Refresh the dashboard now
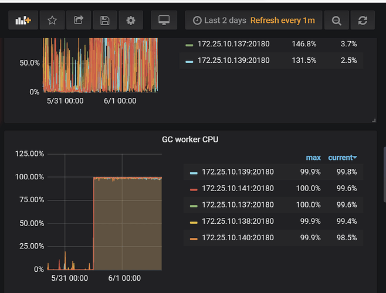The height and width of the screenshot is (293, 386). point(362,21)
